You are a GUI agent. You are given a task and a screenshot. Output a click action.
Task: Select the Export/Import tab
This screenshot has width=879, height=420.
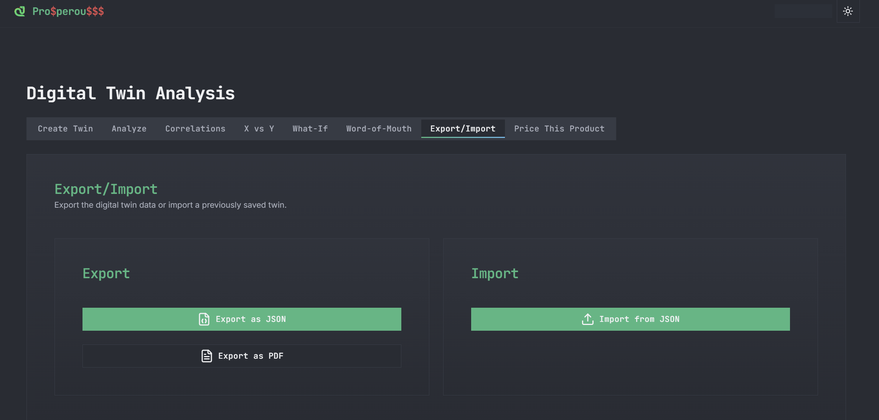(462, 129)
